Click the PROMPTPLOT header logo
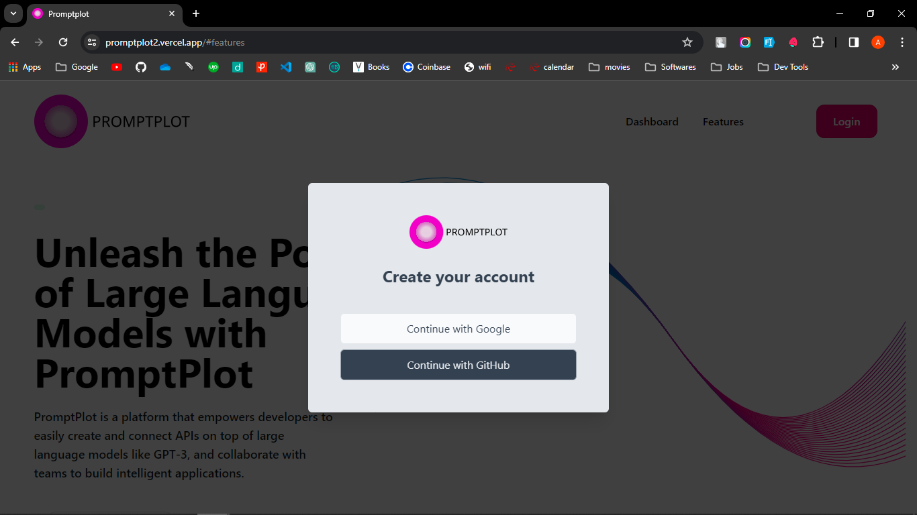The height and width of the screenshot is (515, 917). [x=112, y=121]
